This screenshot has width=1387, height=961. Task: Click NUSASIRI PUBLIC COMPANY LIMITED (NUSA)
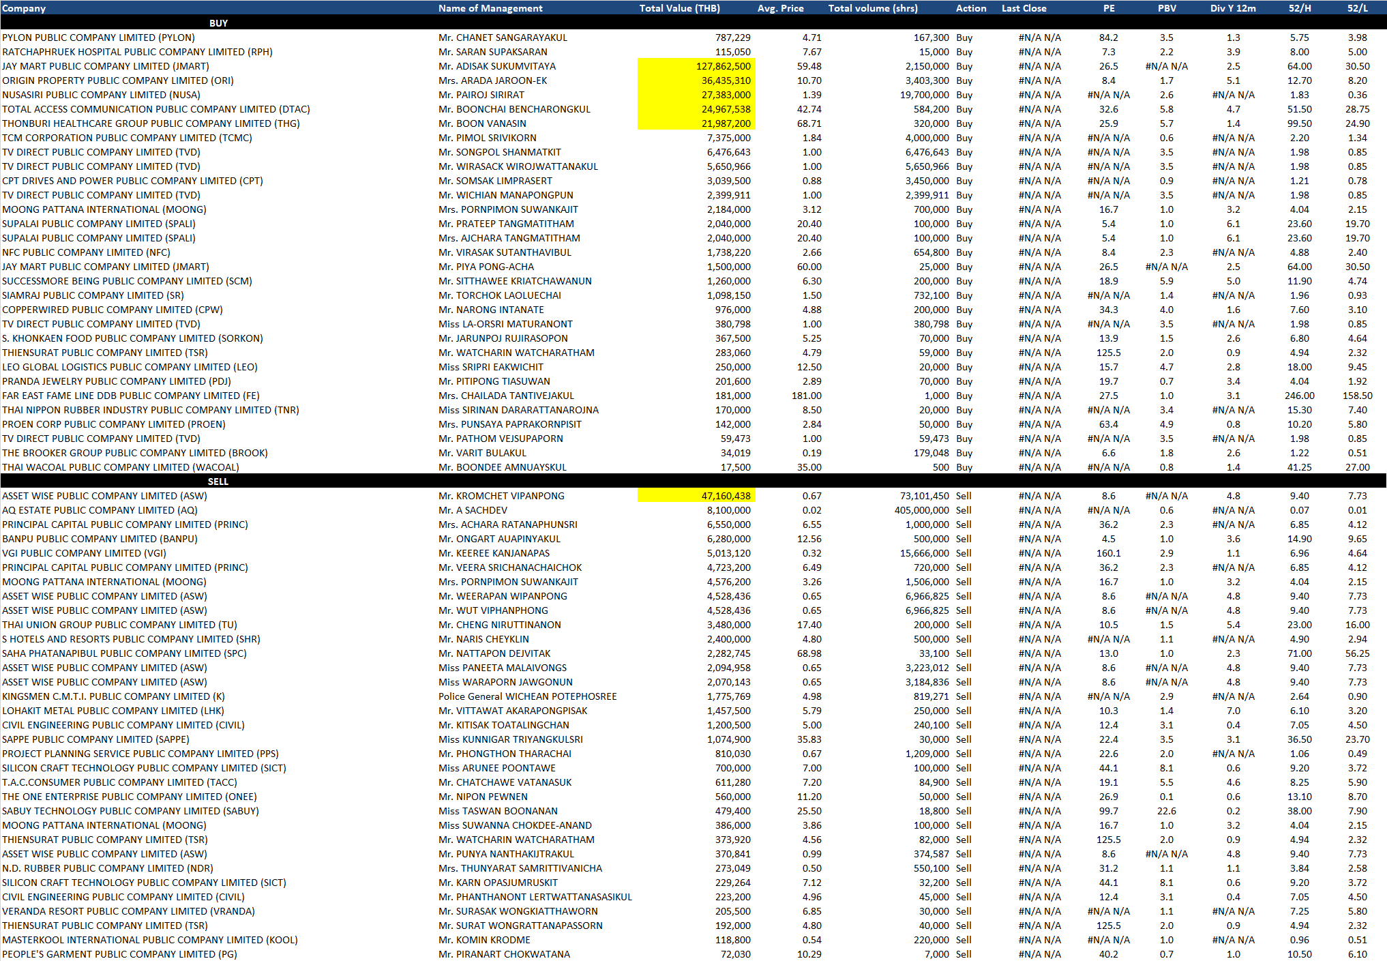(x=101, y=95)
